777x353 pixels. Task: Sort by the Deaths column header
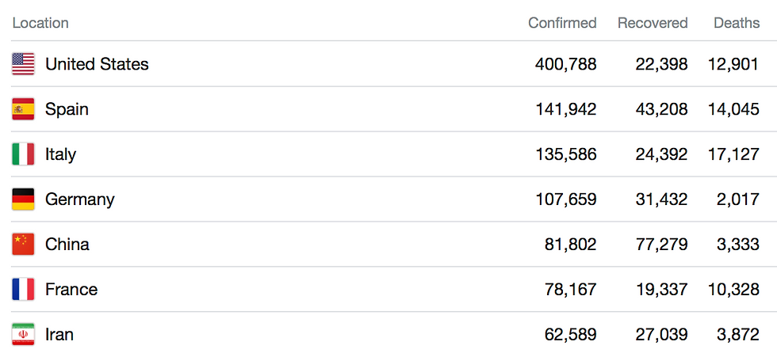pos(737,23)
